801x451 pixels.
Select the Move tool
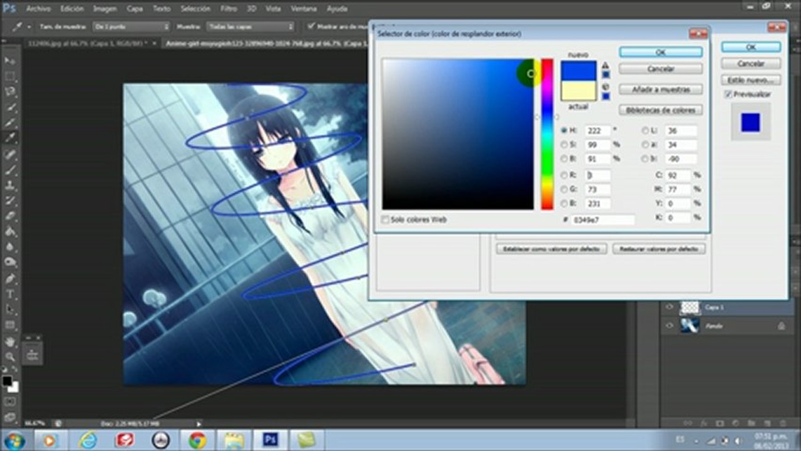click(10, 60)
